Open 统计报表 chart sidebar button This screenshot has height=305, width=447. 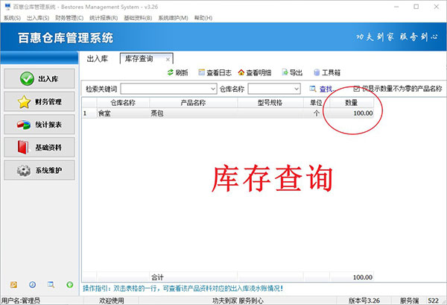click(x=38, y=125)
